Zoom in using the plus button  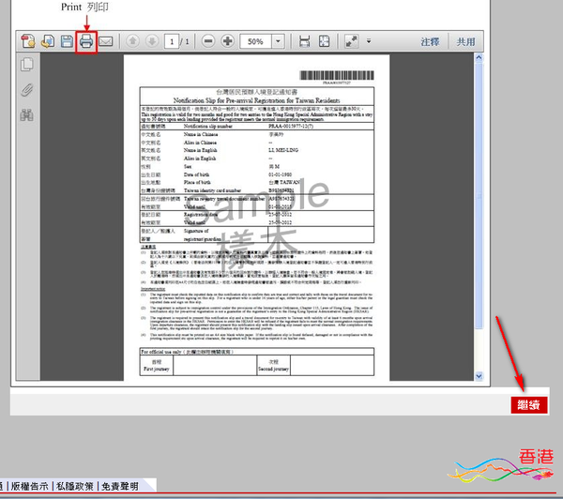point(226,42)
